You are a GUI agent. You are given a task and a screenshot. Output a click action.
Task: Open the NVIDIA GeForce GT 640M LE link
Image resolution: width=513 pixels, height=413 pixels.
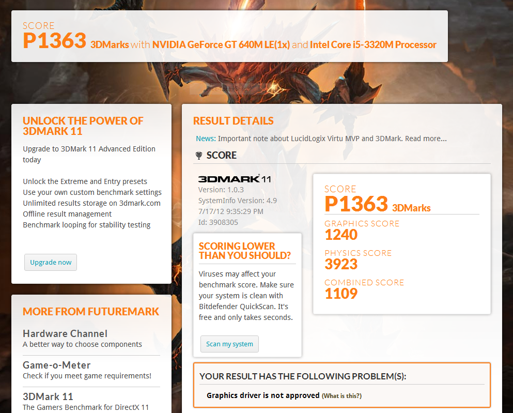(x=221, y=44)
